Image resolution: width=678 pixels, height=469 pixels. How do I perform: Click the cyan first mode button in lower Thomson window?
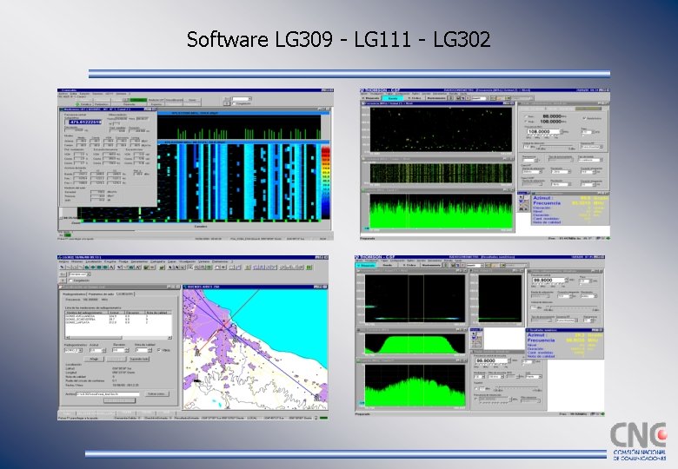(366, 265)
